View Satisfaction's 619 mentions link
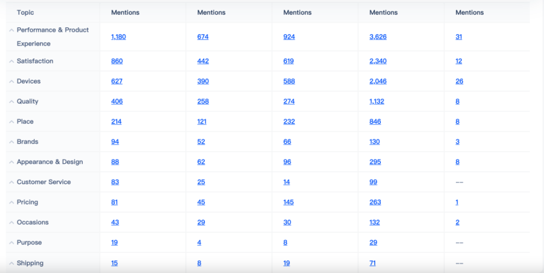This screenshot has height=273, width=544. click(288, 61)
